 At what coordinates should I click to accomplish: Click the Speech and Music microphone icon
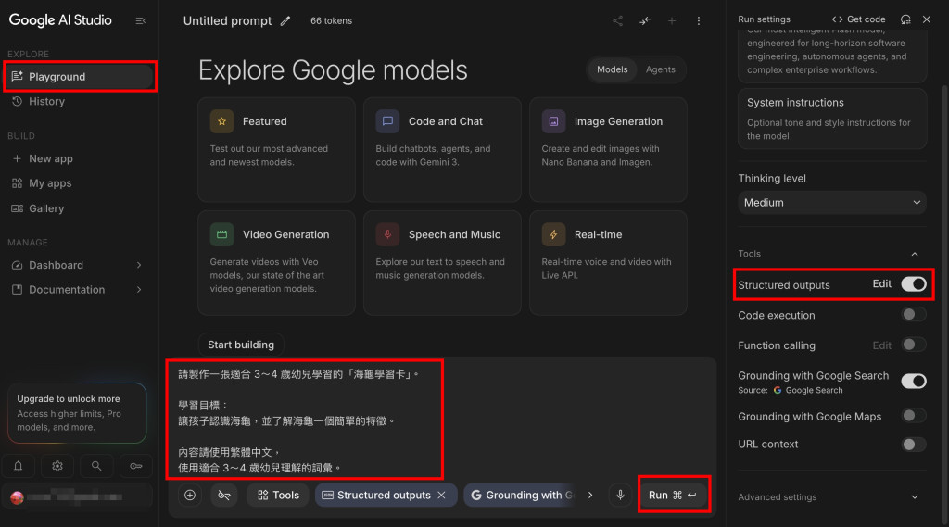(387, 234)
